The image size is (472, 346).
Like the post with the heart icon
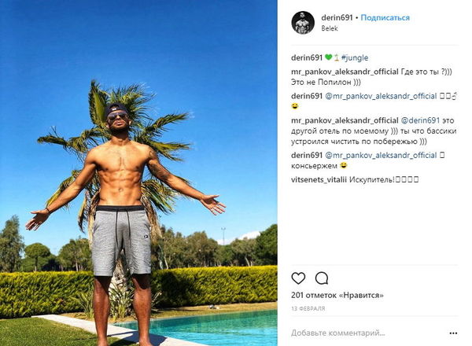pos(298,278)
